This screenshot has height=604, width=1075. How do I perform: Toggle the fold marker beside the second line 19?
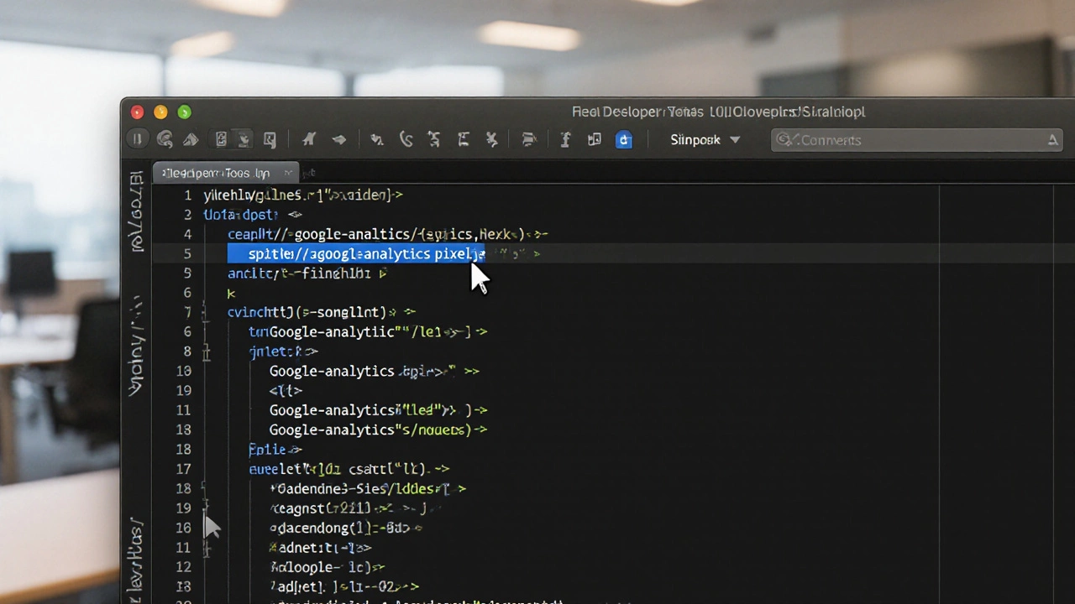click(207, 508)
